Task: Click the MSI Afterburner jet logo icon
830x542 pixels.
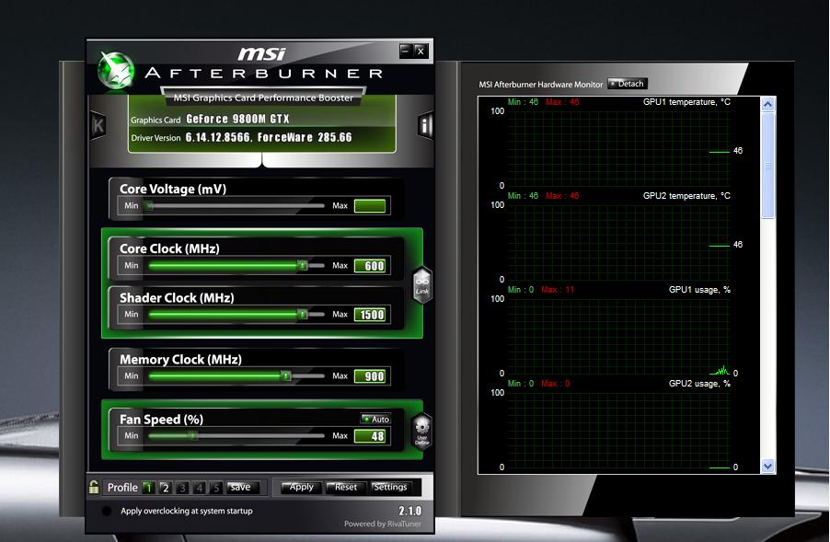Action: 115,70
